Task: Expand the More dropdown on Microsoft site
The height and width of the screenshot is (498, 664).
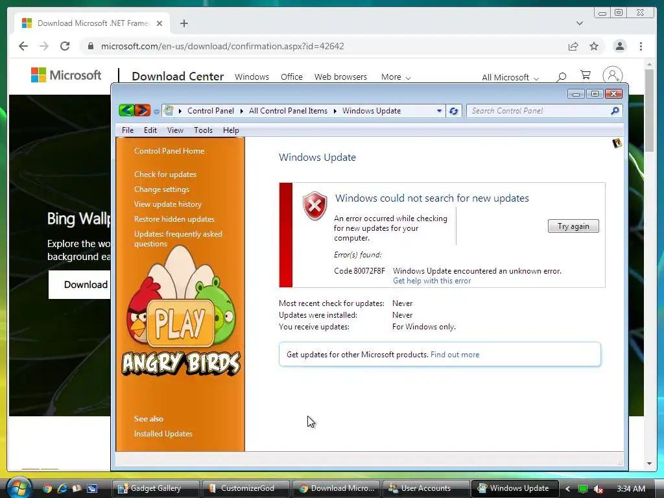Action: click(x=396, y=77)
